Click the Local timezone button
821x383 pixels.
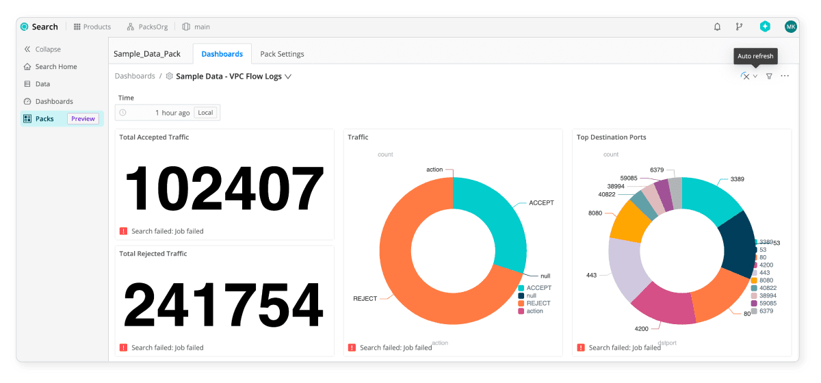(x=205, y=113)
